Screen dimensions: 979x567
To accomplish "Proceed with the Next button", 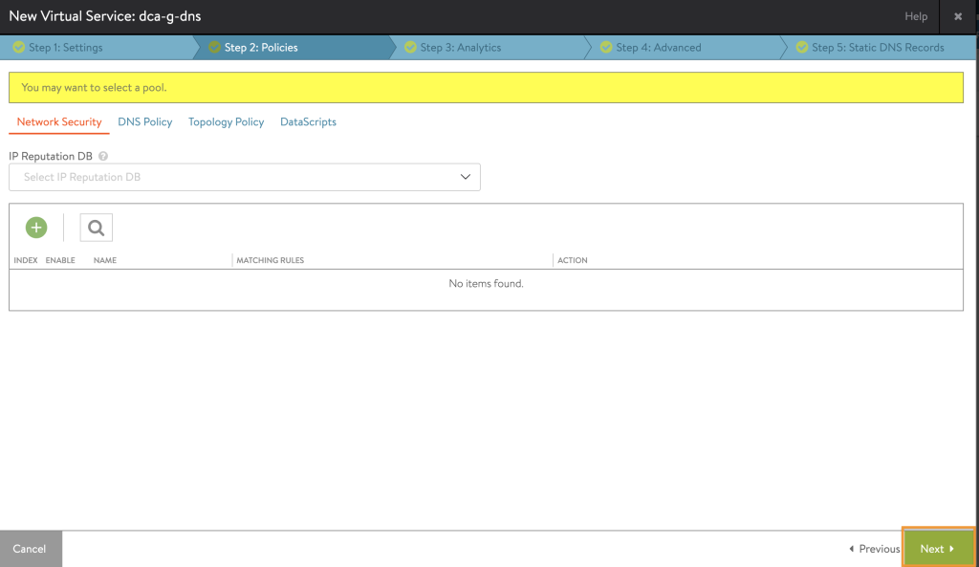I will pos(939,549).
